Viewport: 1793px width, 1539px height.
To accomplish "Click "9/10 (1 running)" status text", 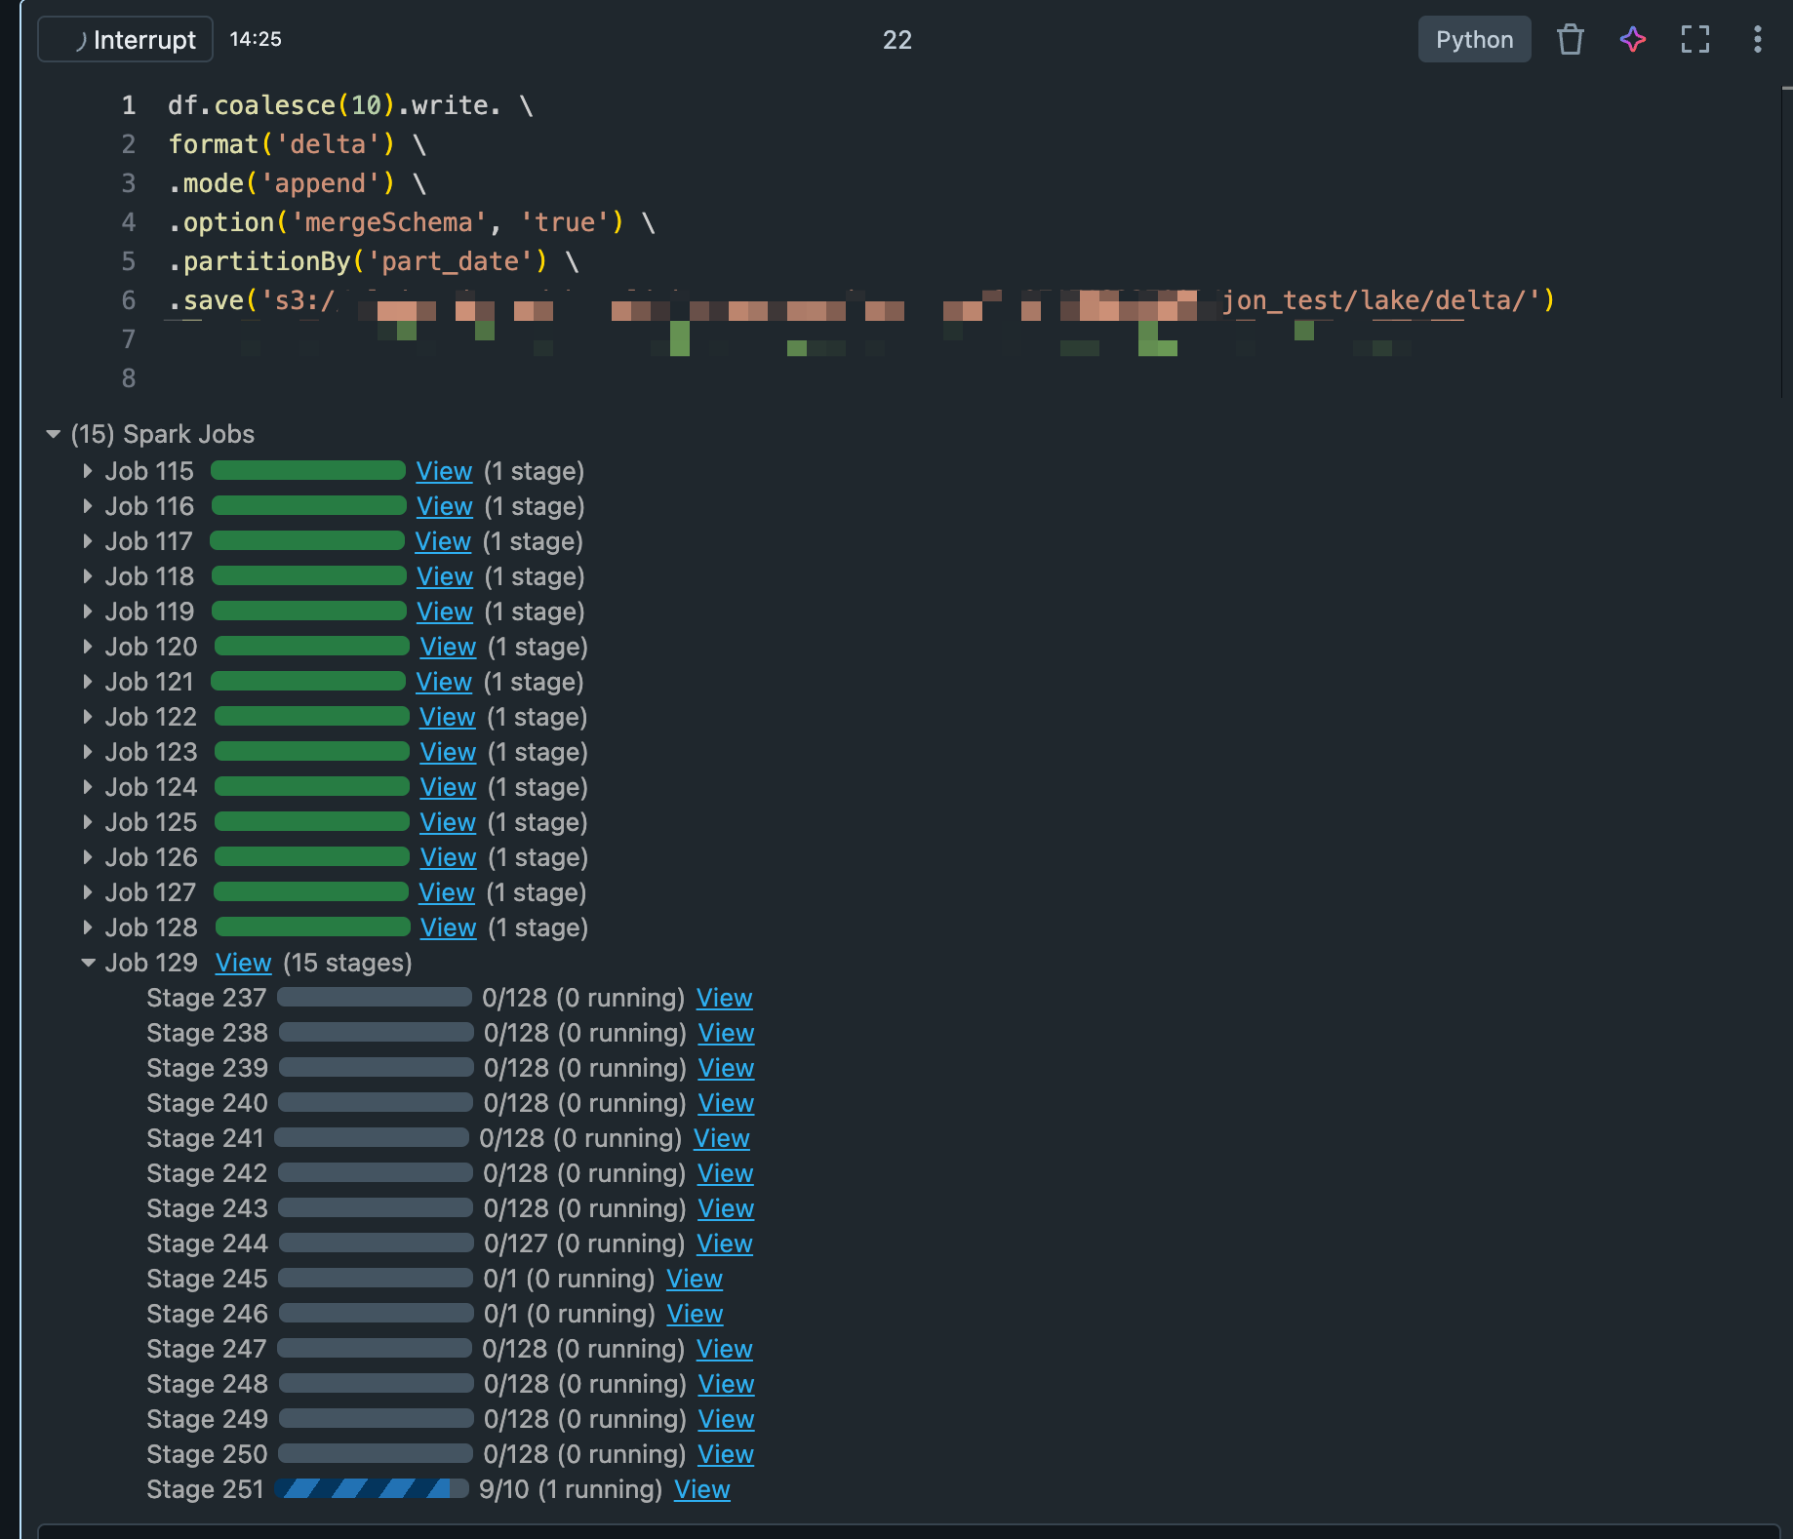I will pyautogui.click(x=571, y=1489).
